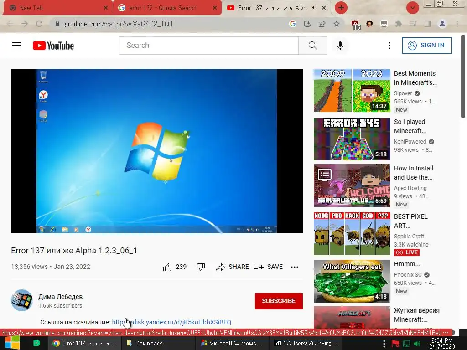Open Sipover channel name
Image resolution: width=467 pixels, height=350 pixels.
tap(403, 93)
